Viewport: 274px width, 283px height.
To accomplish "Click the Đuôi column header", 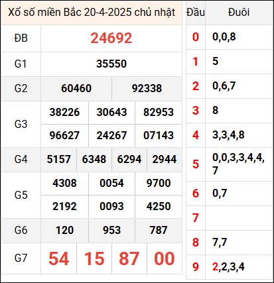I will click(x=239, y=12).
